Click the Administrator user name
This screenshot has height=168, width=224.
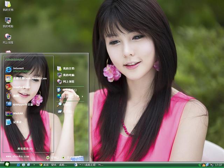(15, 59)
